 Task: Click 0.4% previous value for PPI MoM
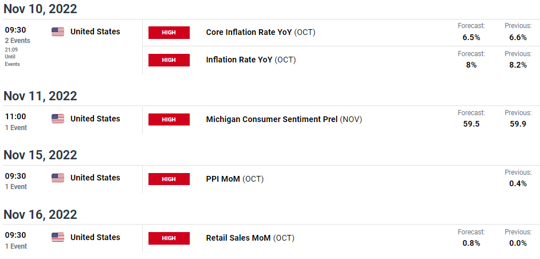click(x=518, y=183)
